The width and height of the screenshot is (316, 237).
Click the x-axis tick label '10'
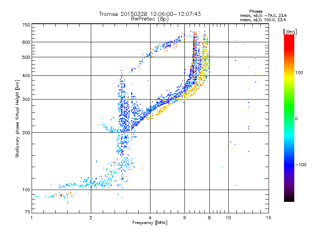tap(228, 218)
